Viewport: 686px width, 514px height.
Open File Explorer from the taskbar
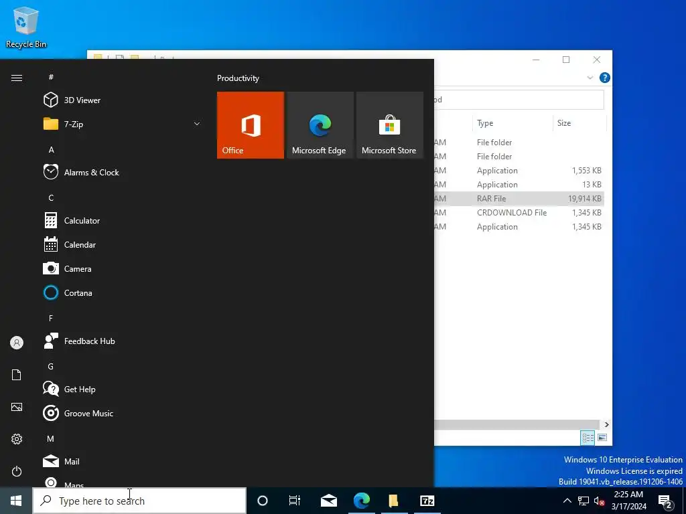394,501
